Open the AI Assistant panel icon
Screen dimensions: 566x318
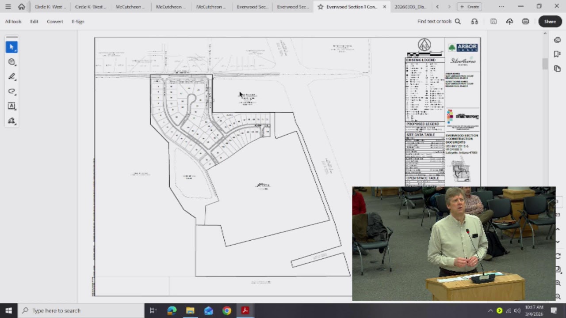tap(557, 40)
